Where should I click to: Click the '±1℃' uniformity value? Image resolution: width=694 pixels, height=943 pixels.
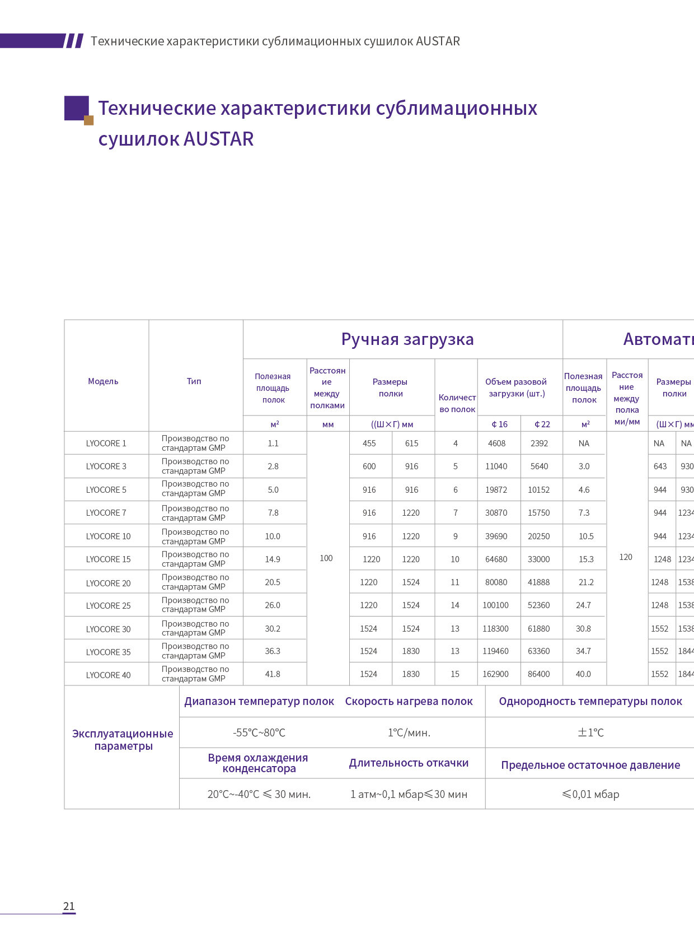(590, 733)
